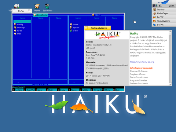Screen dimensions: 176x132
Task: Click the Haiku leaf Deskbar menu
Action: 164,2
